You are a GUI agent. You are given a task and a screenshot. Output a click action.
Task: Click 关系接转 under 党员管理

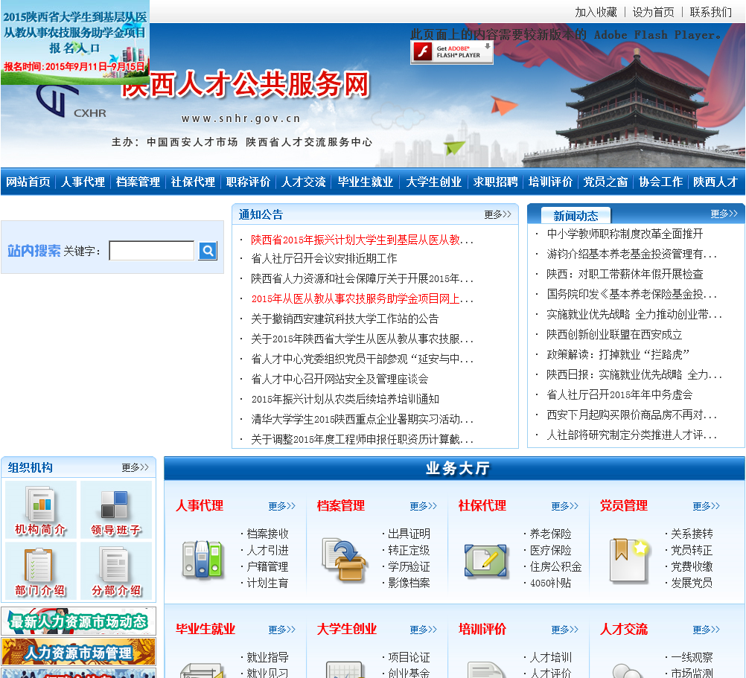[x=692, y=534]
